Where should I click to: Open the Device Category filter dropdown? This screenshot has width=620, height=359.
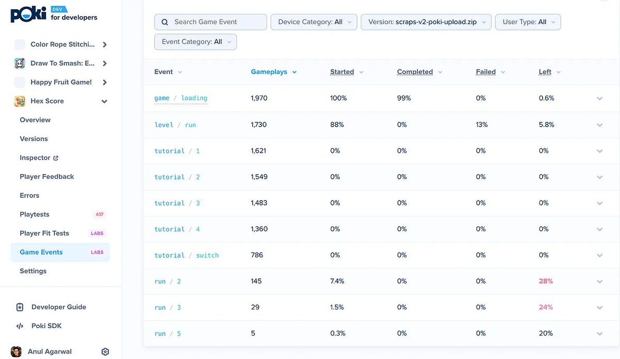click(314, 22)
